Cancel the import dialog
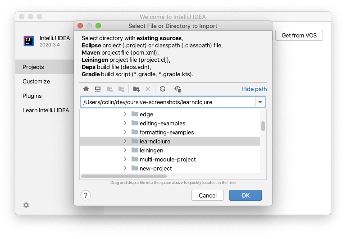 (208, 195)
